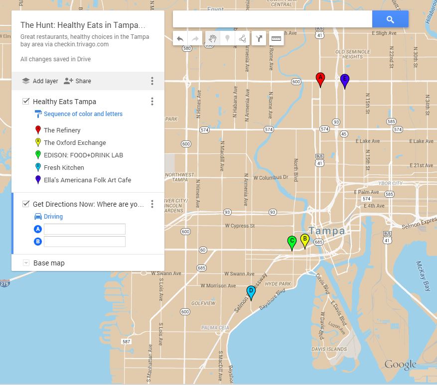Click light blue pin beside Fresh Kitchen
437x385 pixels.
(38, 167)
